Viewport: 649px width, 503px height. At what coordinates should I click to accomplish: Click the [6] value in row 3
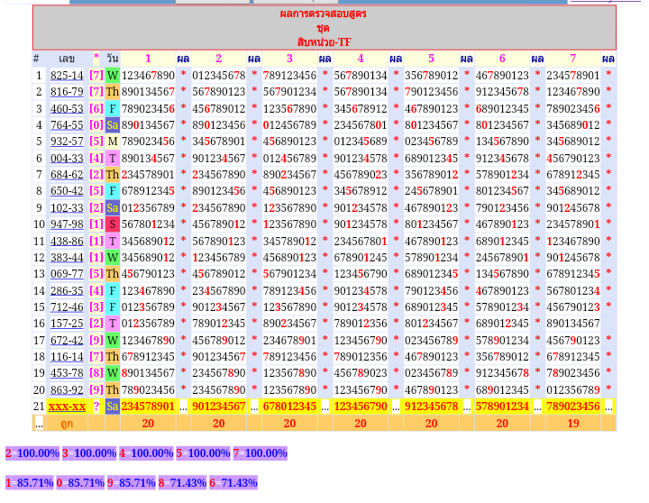point(96,108)
